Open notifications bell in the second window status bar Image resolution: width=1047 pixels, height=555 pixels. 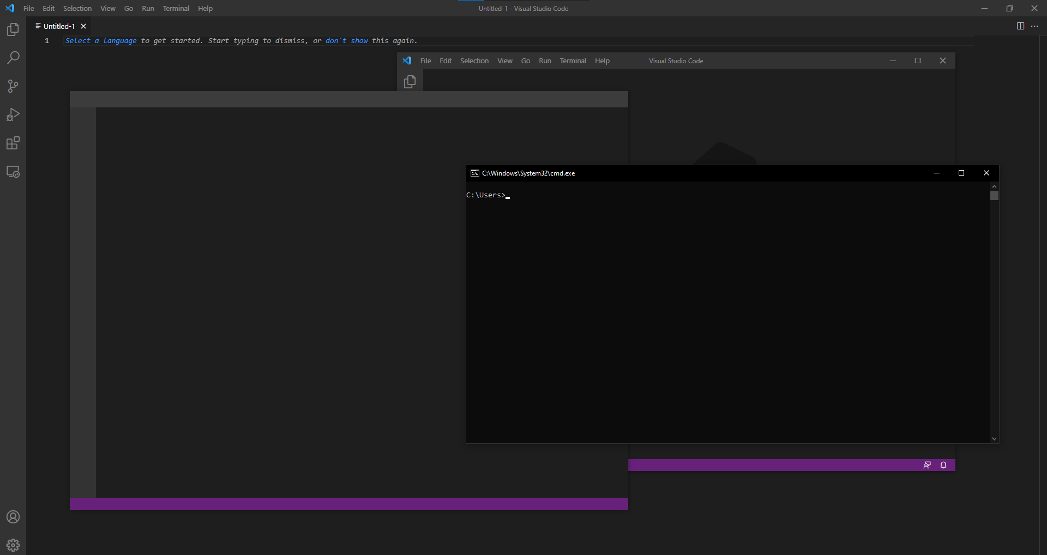(x=943, y=465)
